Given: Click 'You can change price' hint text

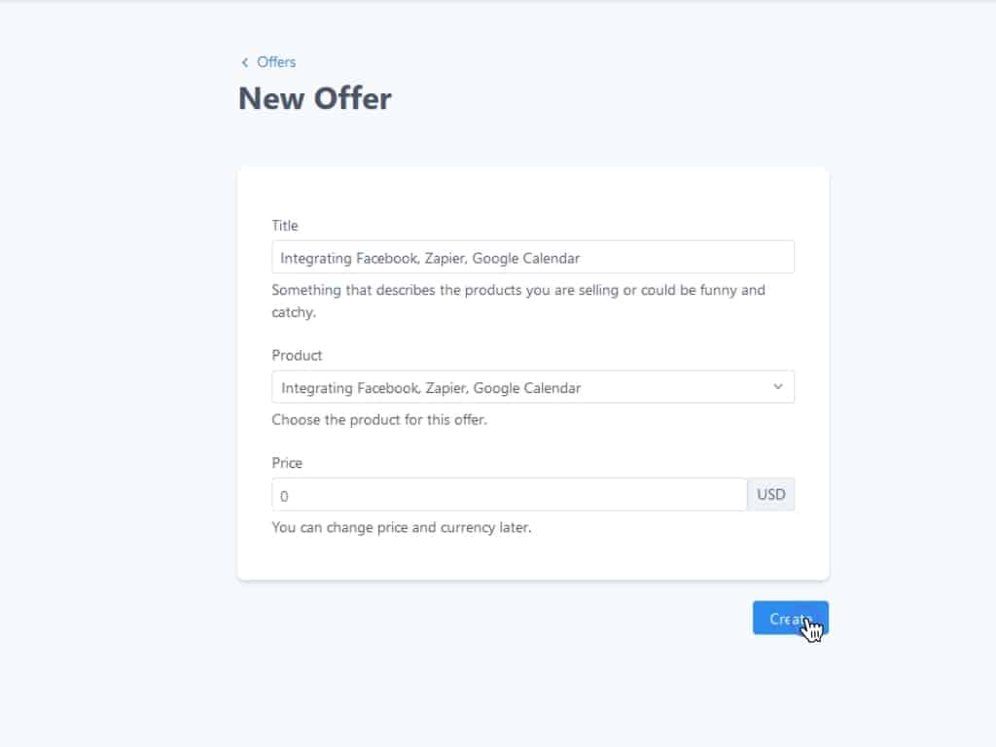Looking at the screenshot, I should tap(401, 529).
